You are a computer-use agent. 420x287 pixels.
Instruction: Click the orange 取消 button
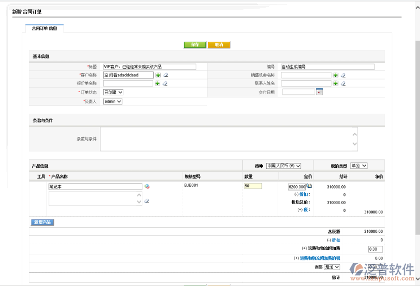click(219, 44)
